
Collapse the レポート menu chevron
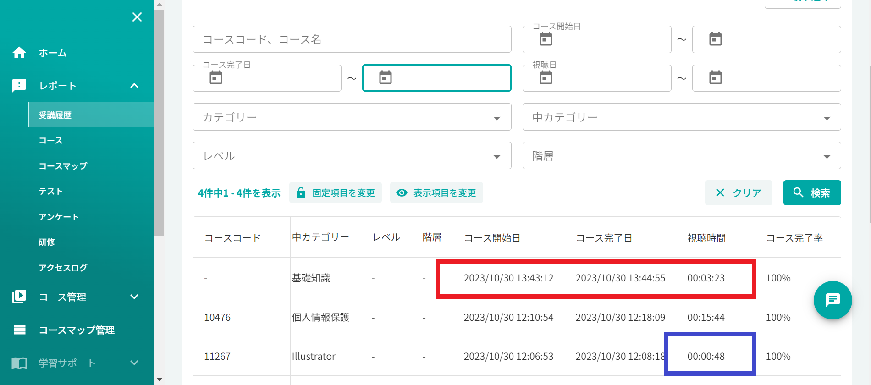point(134,86)
